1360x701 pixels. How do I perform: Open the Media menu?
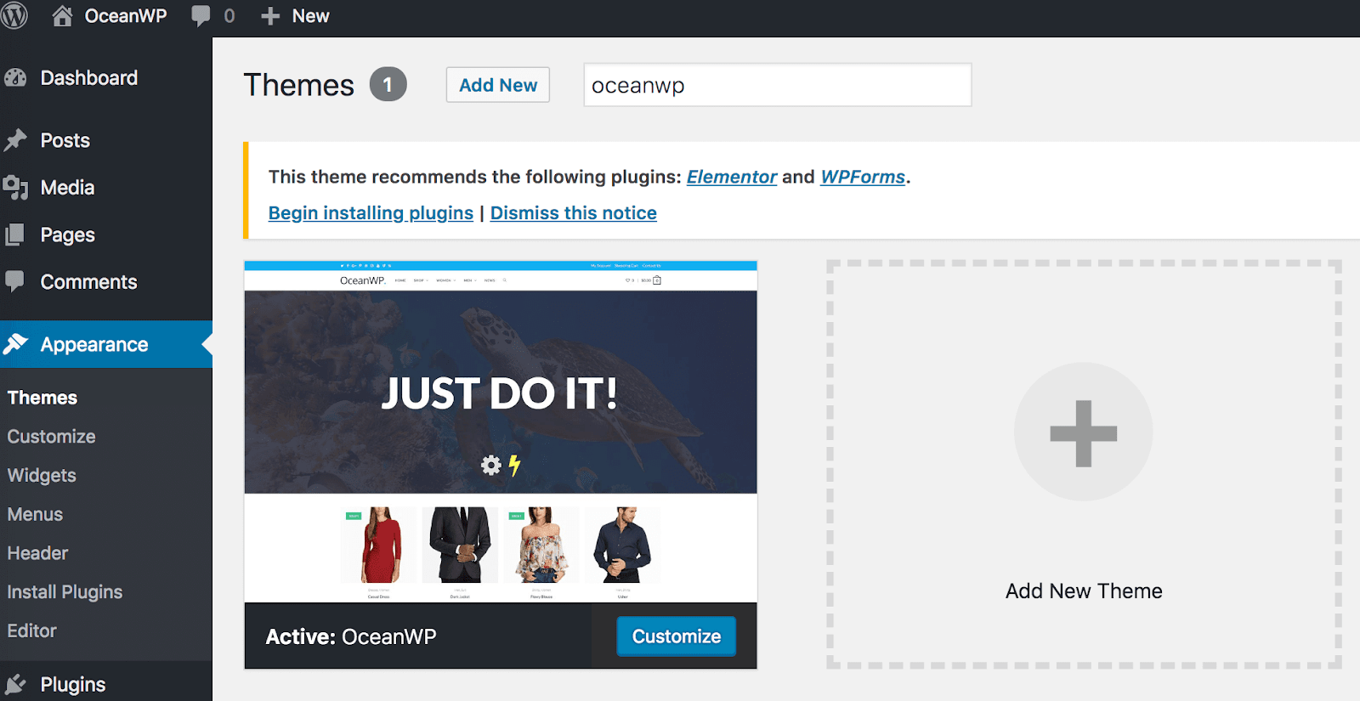(x=68, y=188)
